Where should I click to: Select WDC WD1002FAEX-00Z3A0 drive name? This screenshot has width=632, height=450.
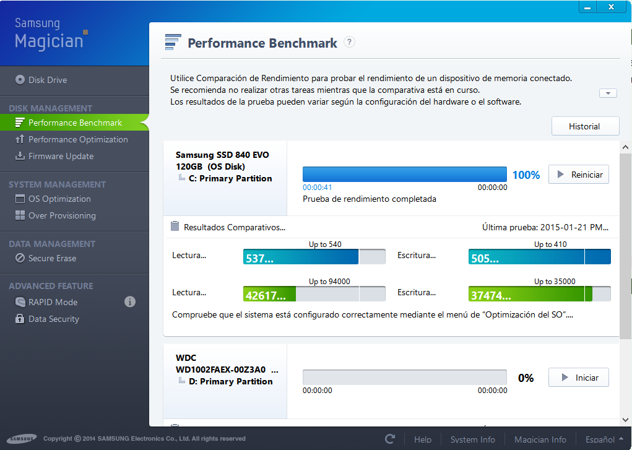point(227,363)
